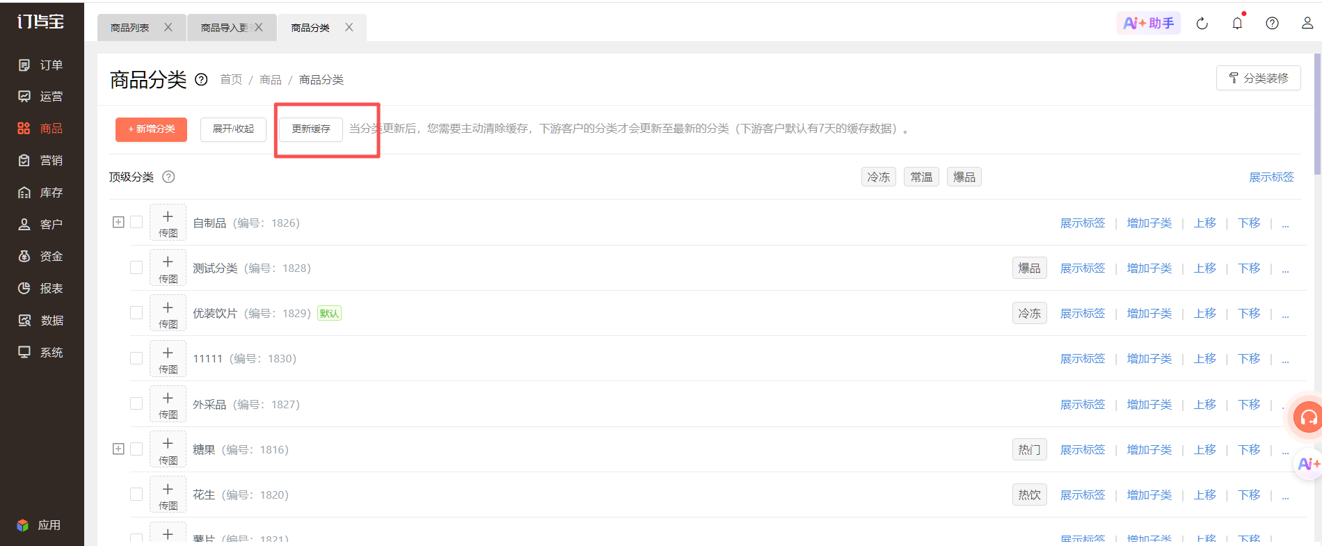The height and width of the screenshot is (546, 1322).
Task: Open the more options menu for 自制品
Action: click(1285, 223)
